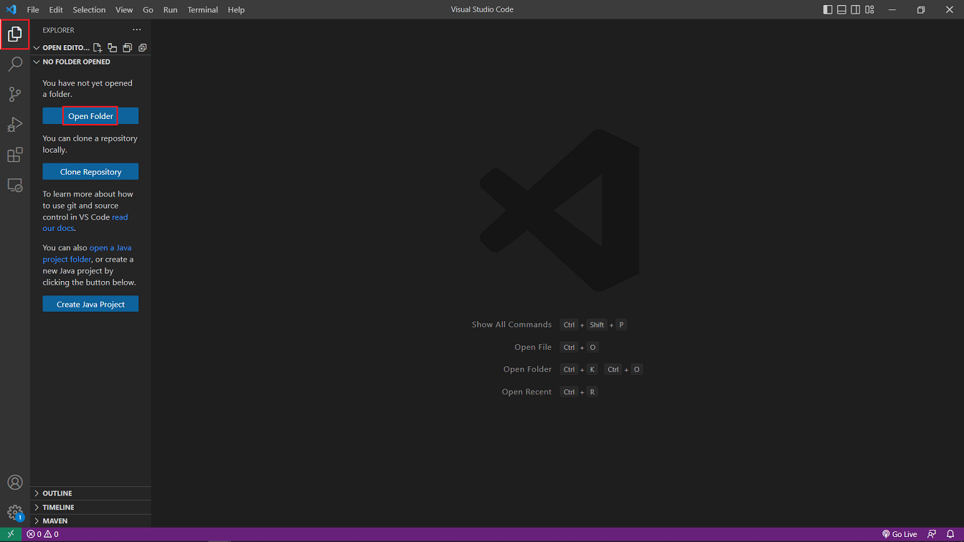
Task: Click 'Open Folder' shortcut hint in editor area
Action: point(527,369)
